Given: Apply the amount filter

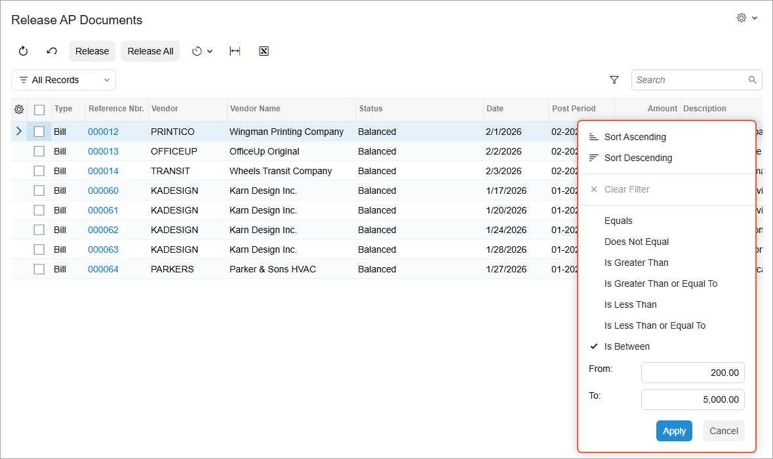Looking at the screenshot, I should [674, 431].
